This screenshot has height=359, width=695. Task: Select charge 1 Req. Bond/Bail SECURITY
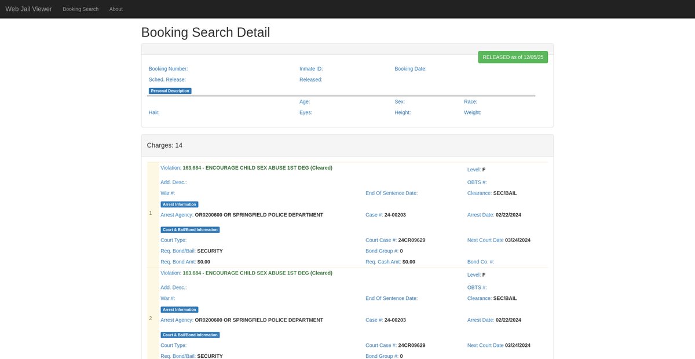(x=210, y=251)
